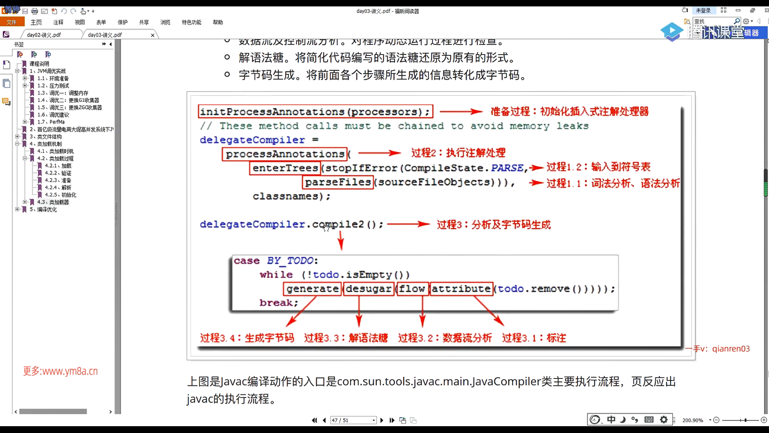Click the Undo arrow icon
This screenshot has height=433, width=769.
[64, 11]
